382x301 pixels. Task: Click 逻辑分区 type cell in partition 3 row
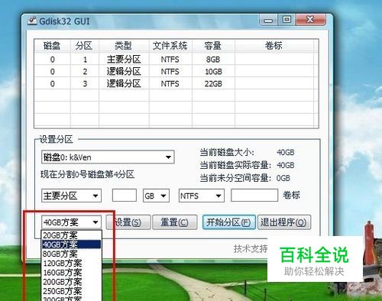pyautogui.click(x=124, y=83)
